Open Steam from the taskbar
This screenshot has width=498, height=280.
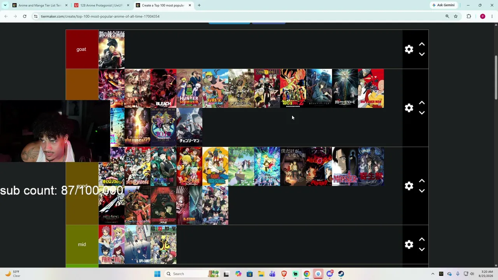[x=341, y=274]
